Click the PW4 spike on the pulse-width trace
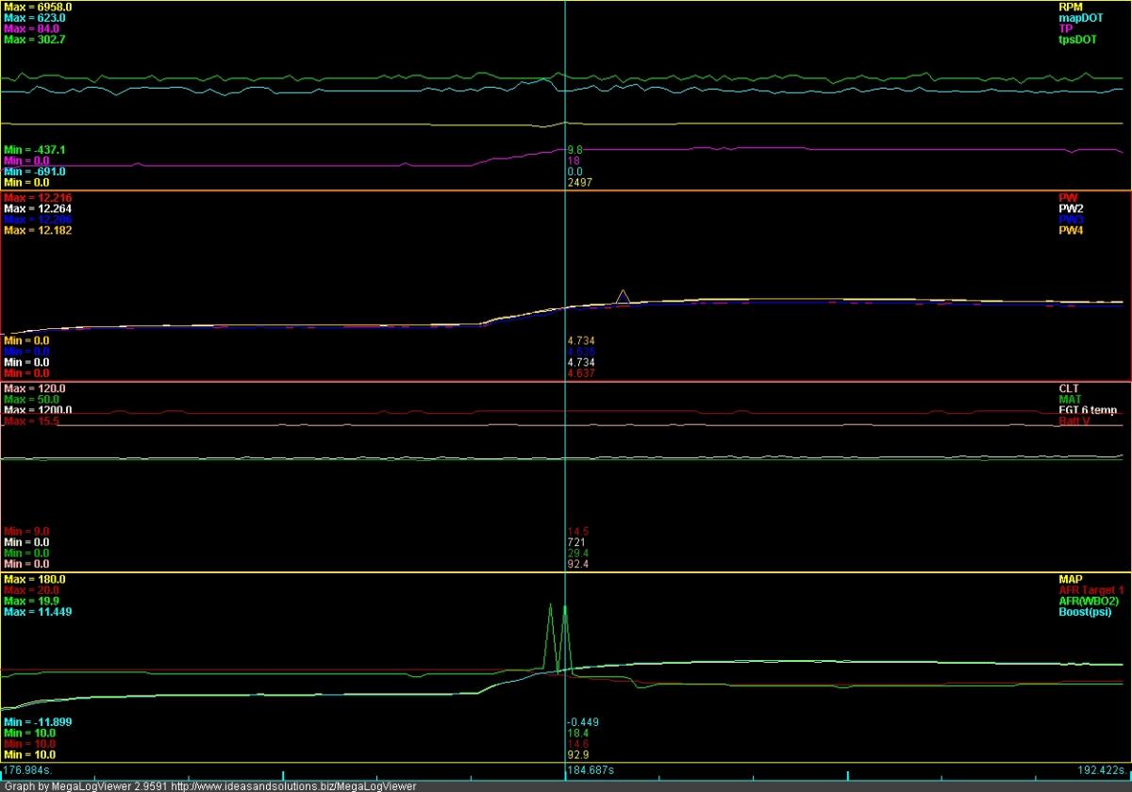 coord(623,294)
